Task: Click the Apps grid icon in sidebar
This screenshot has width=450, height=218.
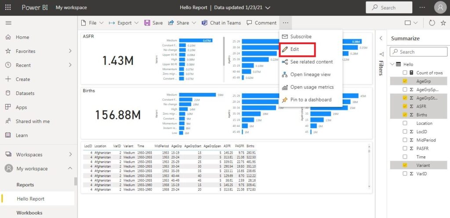Action: pos(8,107)
